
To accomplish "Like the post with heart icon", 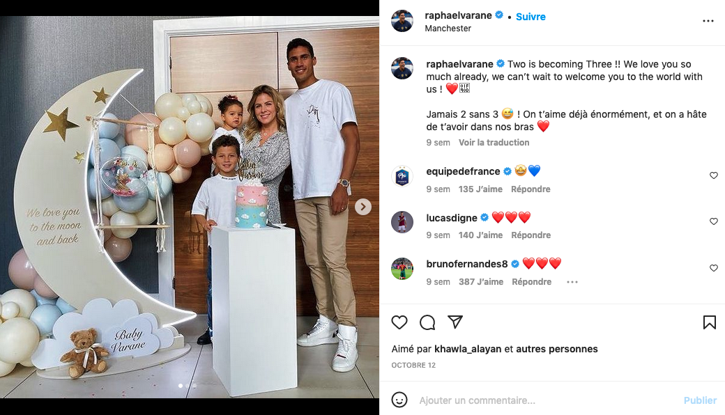I will pos(399,322).
